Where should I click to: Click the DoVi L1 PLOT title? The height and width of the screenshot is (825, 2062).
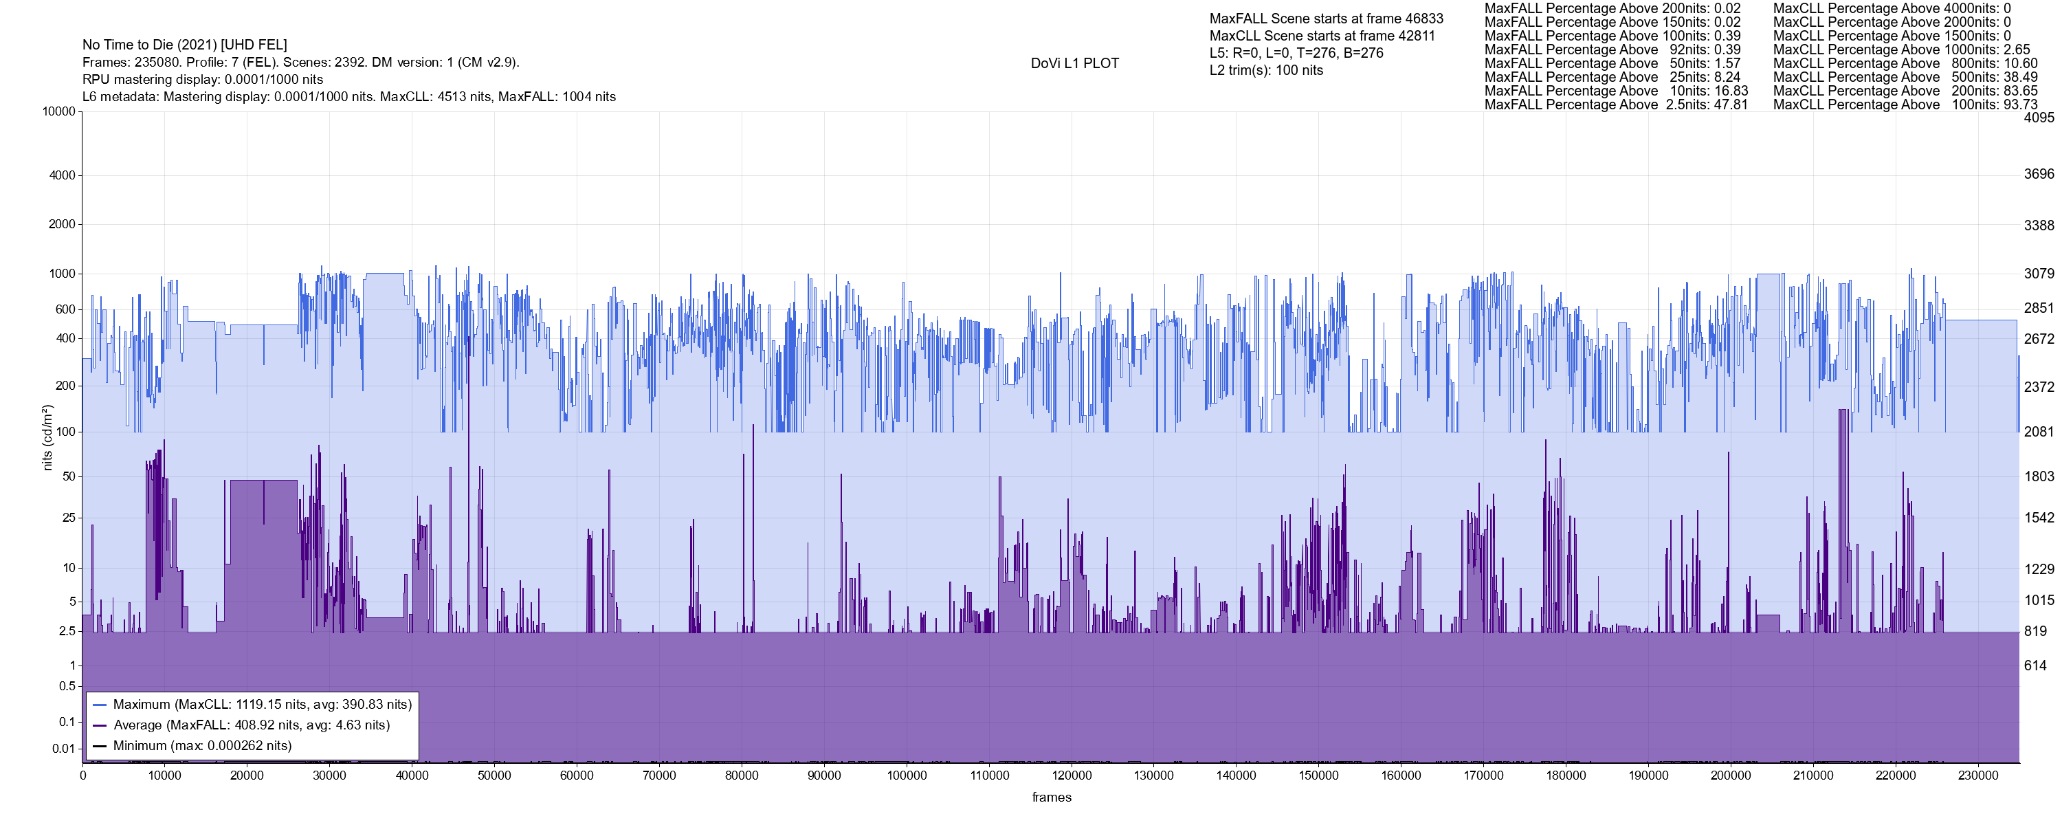click(x=1074, y=63)
